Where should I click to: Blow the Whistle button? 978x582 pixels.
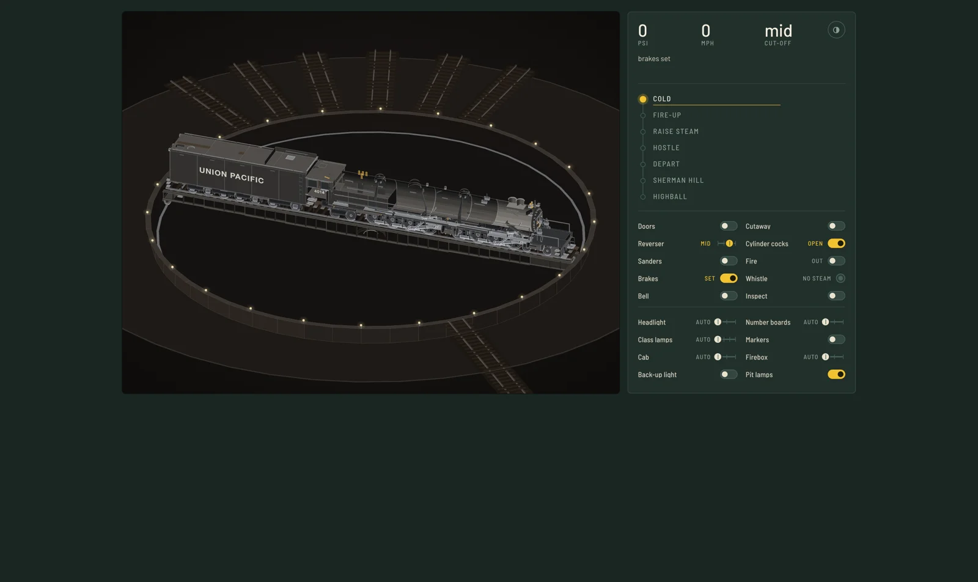click(840, 278)
